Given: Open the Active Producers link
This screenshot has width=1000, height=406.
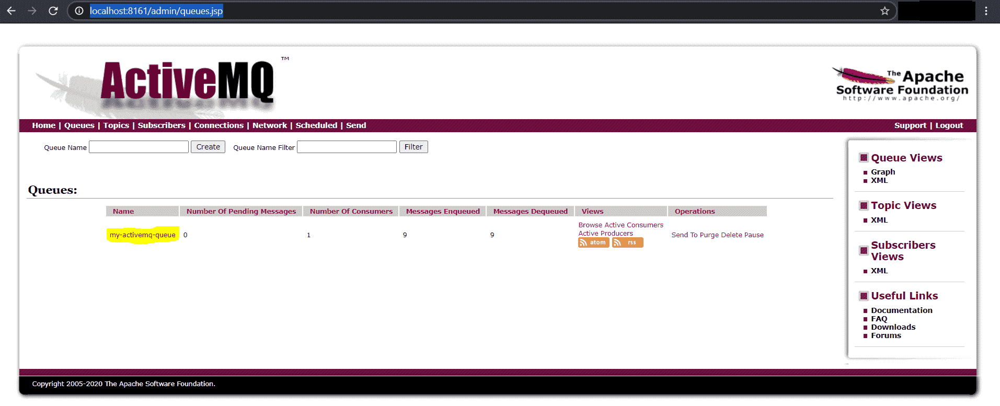Looking at the screenshot, I should pos(605,234).
